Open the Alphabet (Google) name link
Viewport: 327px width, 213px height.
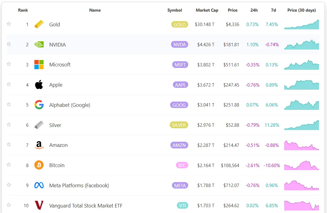point(70,105)
